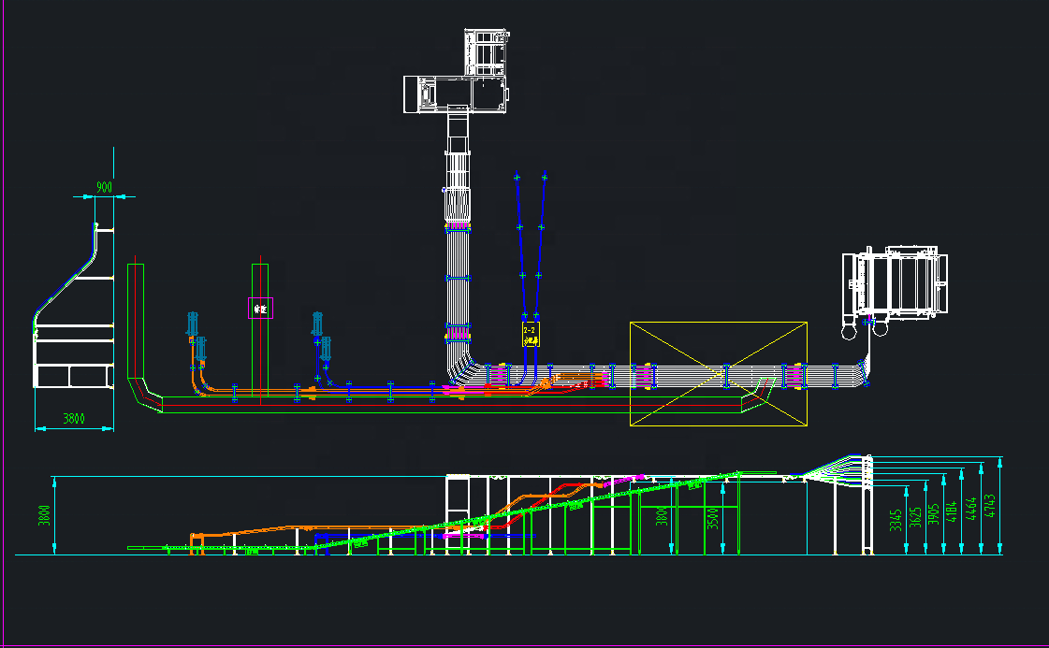
Task: Select the 3500 height dimension in the elevation
Action: 713,518
